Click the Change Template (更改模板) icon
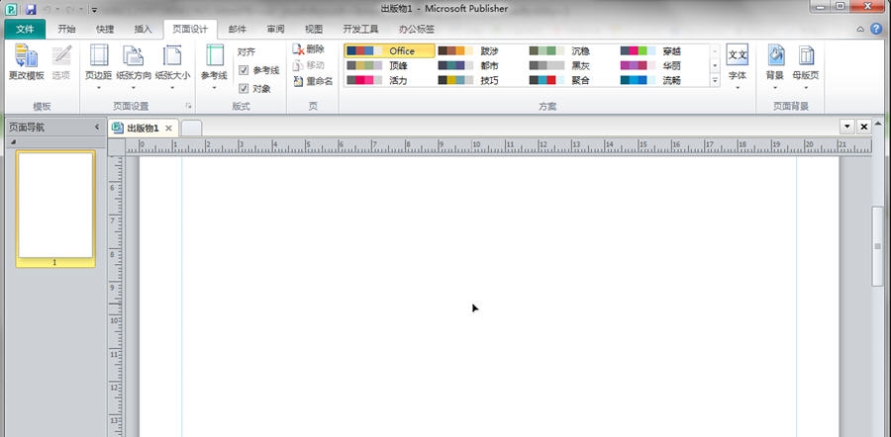 26,56
